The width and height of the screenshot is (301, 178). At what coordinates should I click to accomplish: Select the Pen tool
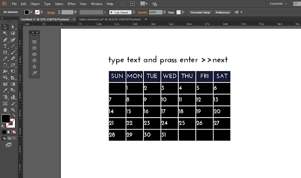pyautogui.click(x=5, y=40)
